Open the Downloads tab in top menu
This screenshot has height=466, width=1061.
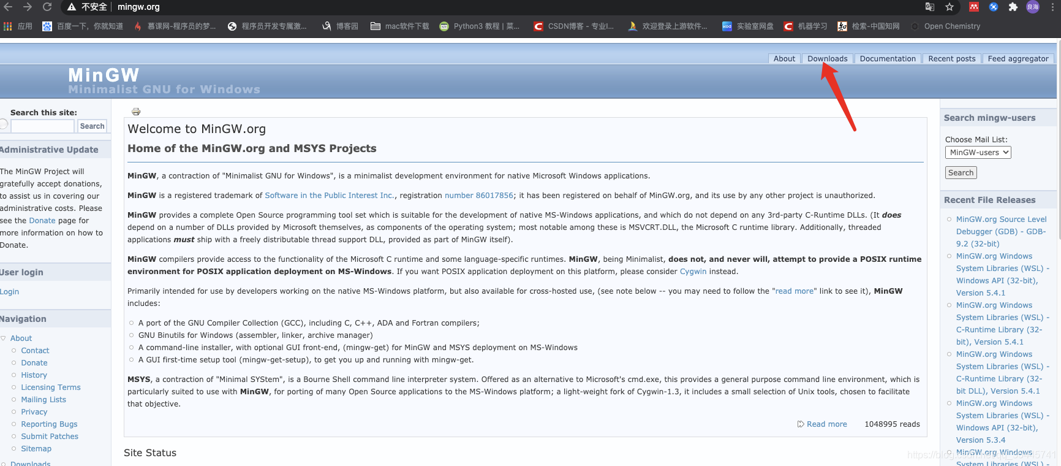[x=827, y=59]
